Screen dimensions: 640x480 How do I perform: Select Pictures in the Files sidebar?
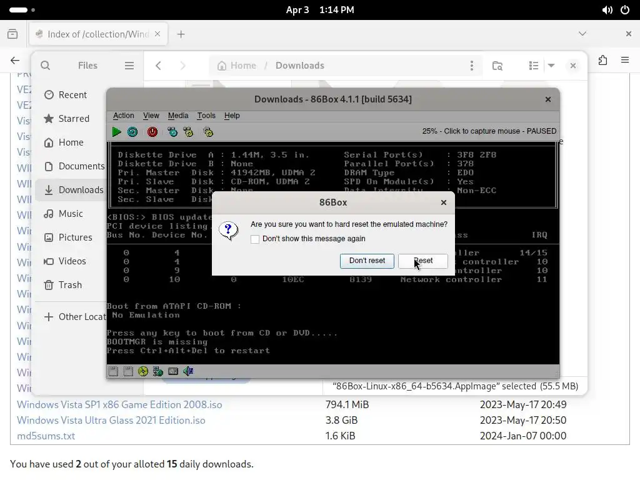click(70, 237)
